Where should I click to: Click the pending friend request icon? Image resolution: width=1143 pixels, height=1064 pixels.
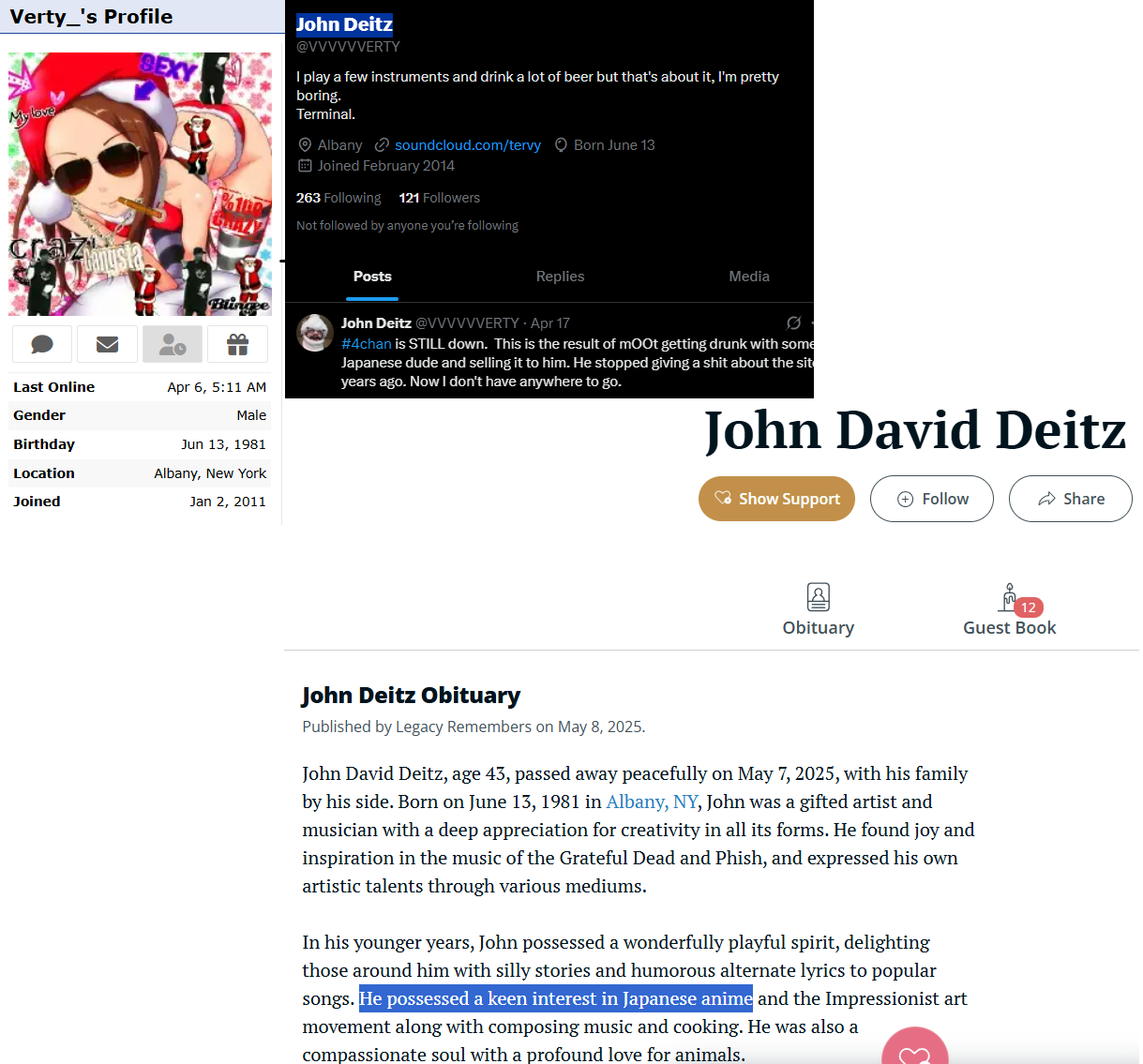[173, 345]
